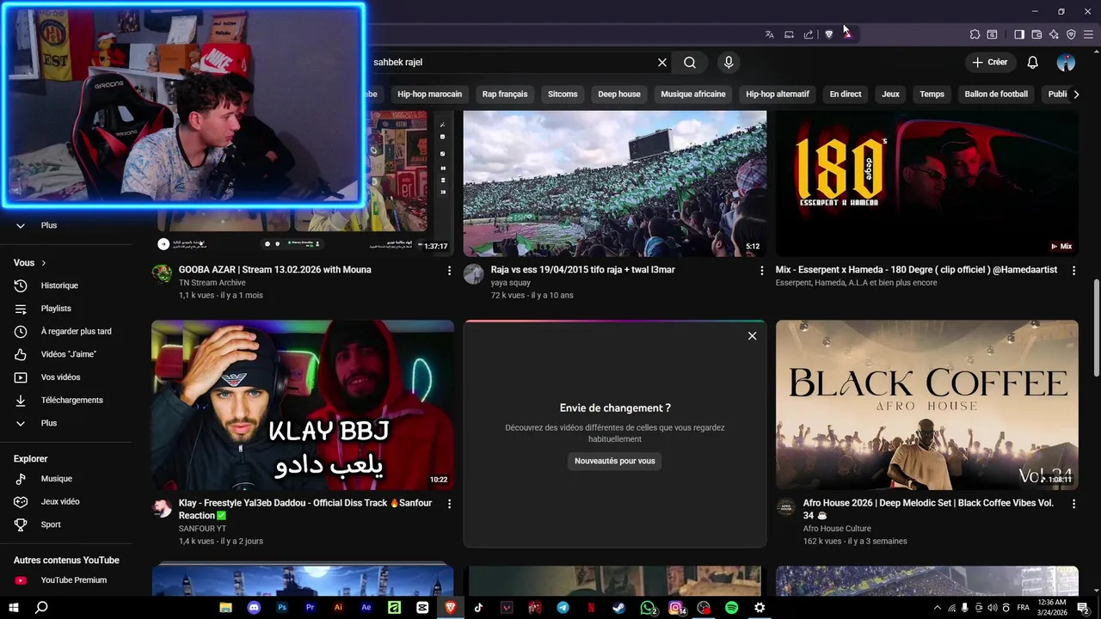This screenshot has height=619, width=1101.
Task: Select the Temps filter chip
Action: 932,94
